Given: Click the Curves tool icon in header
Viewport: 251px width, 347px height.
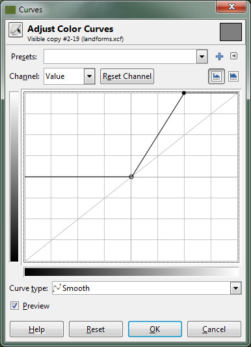Looking at the screenshot, I should pos(16,29).
